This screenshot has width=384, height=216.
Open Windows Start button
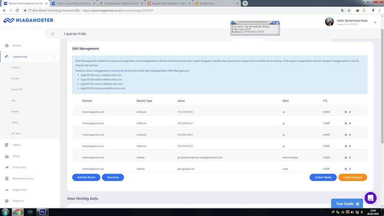[5, 212]
